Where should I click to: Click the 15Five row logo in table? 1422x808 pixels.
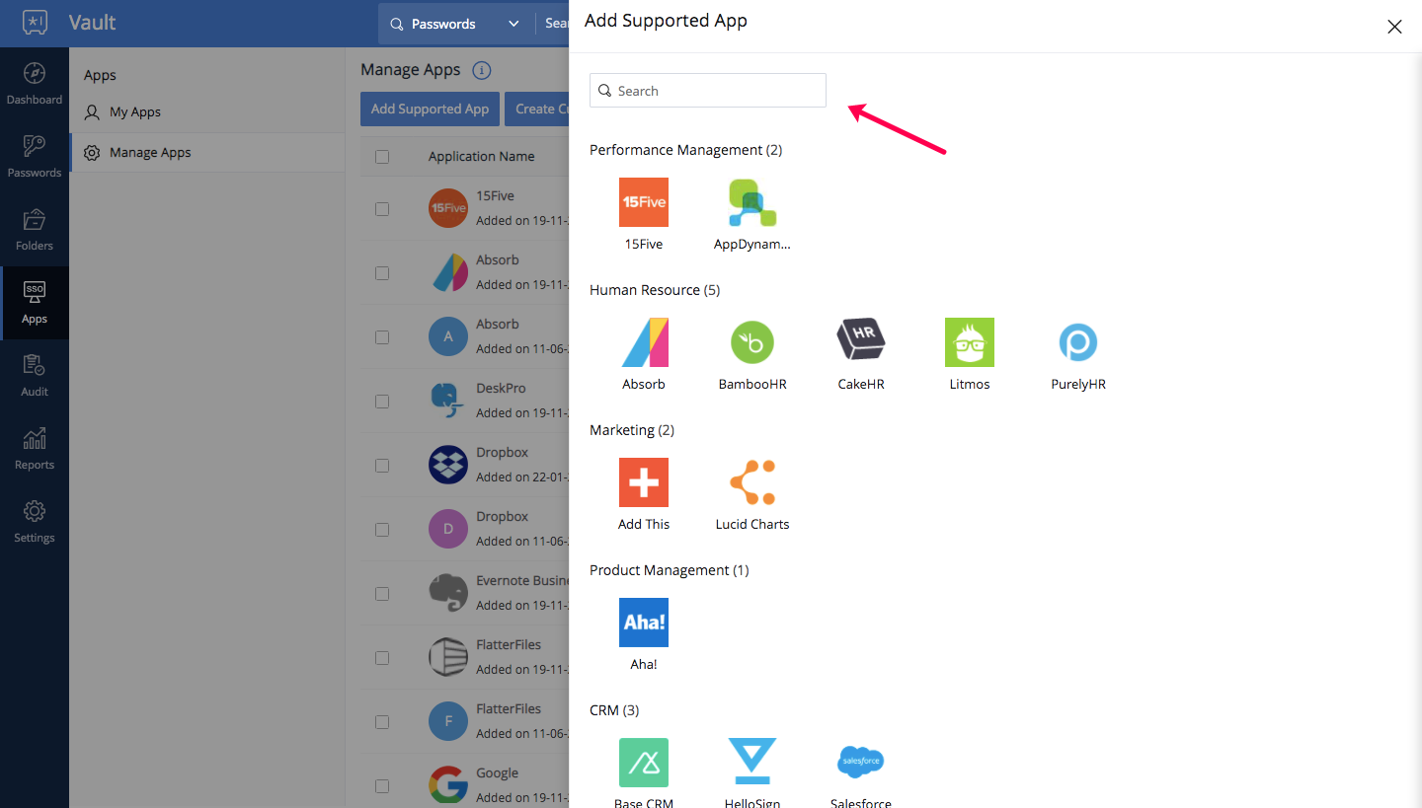448,208
